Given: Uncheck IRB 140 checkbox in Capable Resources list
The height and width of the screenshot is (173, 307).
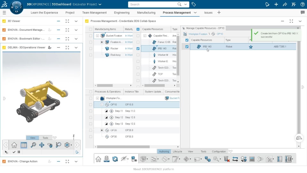Looking at the screenshot, I should pyautogui.click(x=138, y=48).
